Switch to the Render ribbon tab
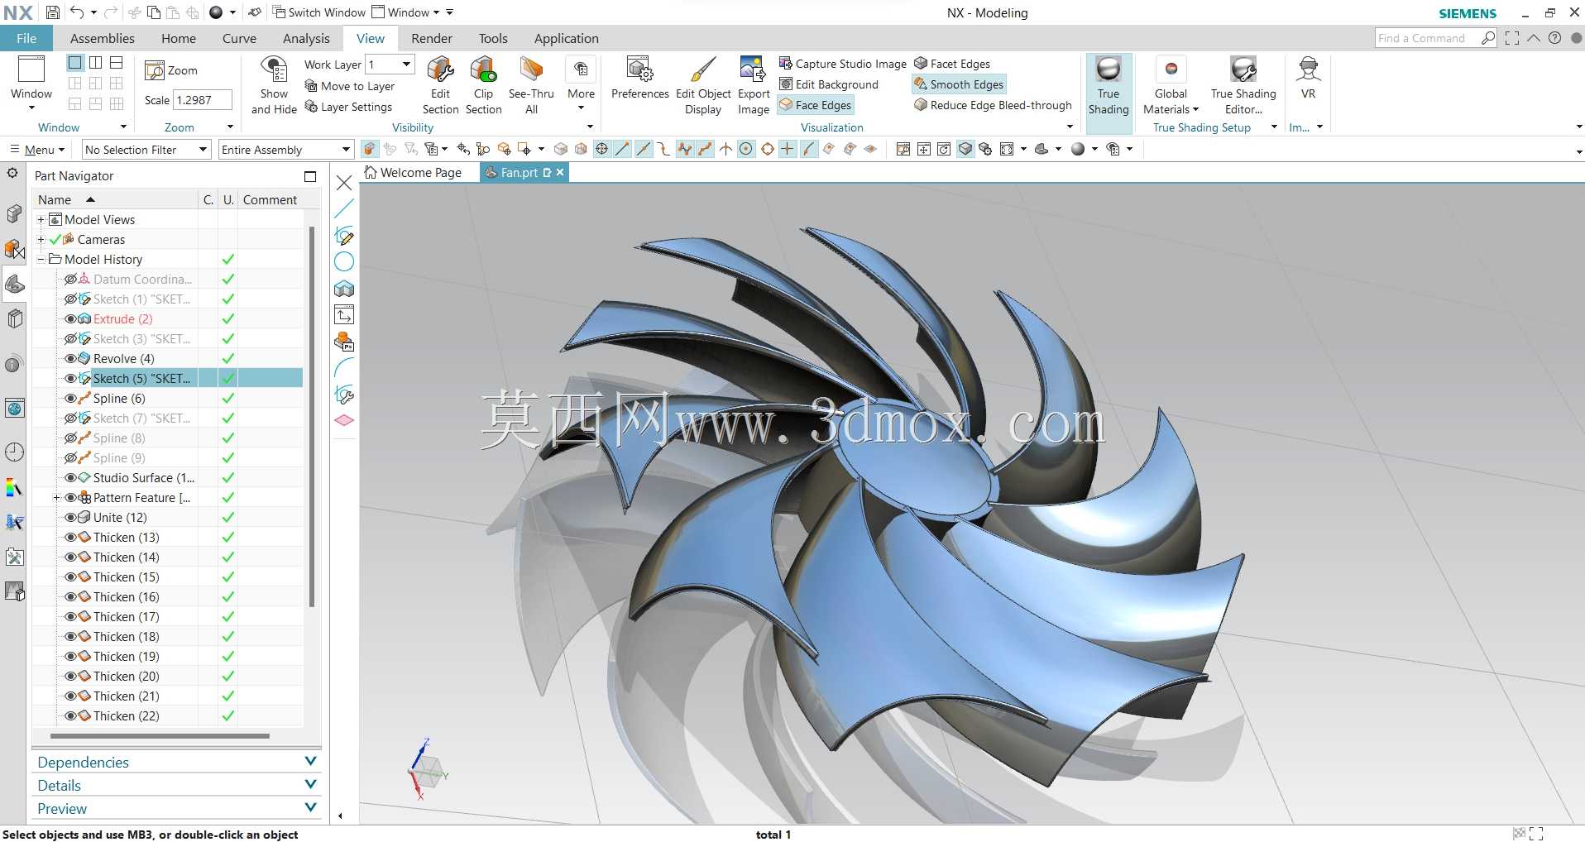This screenshot has height=842, width=1585. (432, 38)
